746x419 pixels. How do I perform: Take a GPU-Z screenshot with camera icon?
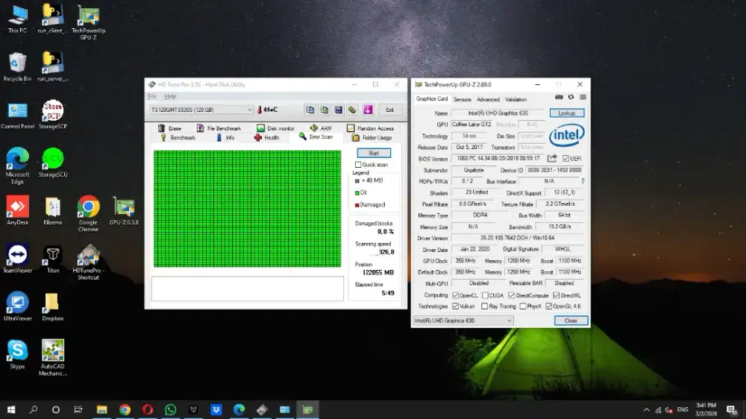(559, 98)
